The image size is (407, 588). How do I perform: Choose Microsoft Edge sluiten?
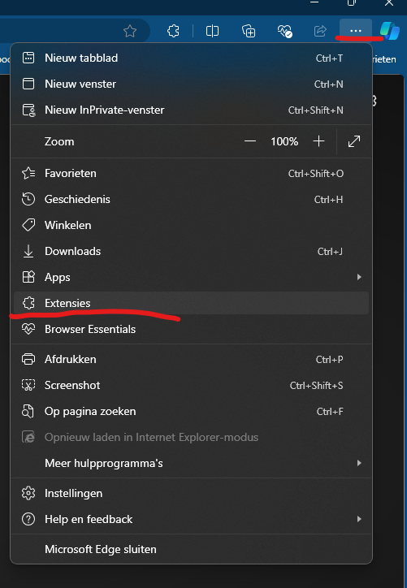click(191, 549)
